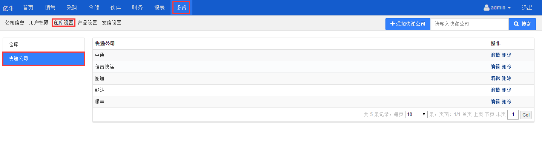
Task: Open the admin account dropdown
Action: point(497,8)
